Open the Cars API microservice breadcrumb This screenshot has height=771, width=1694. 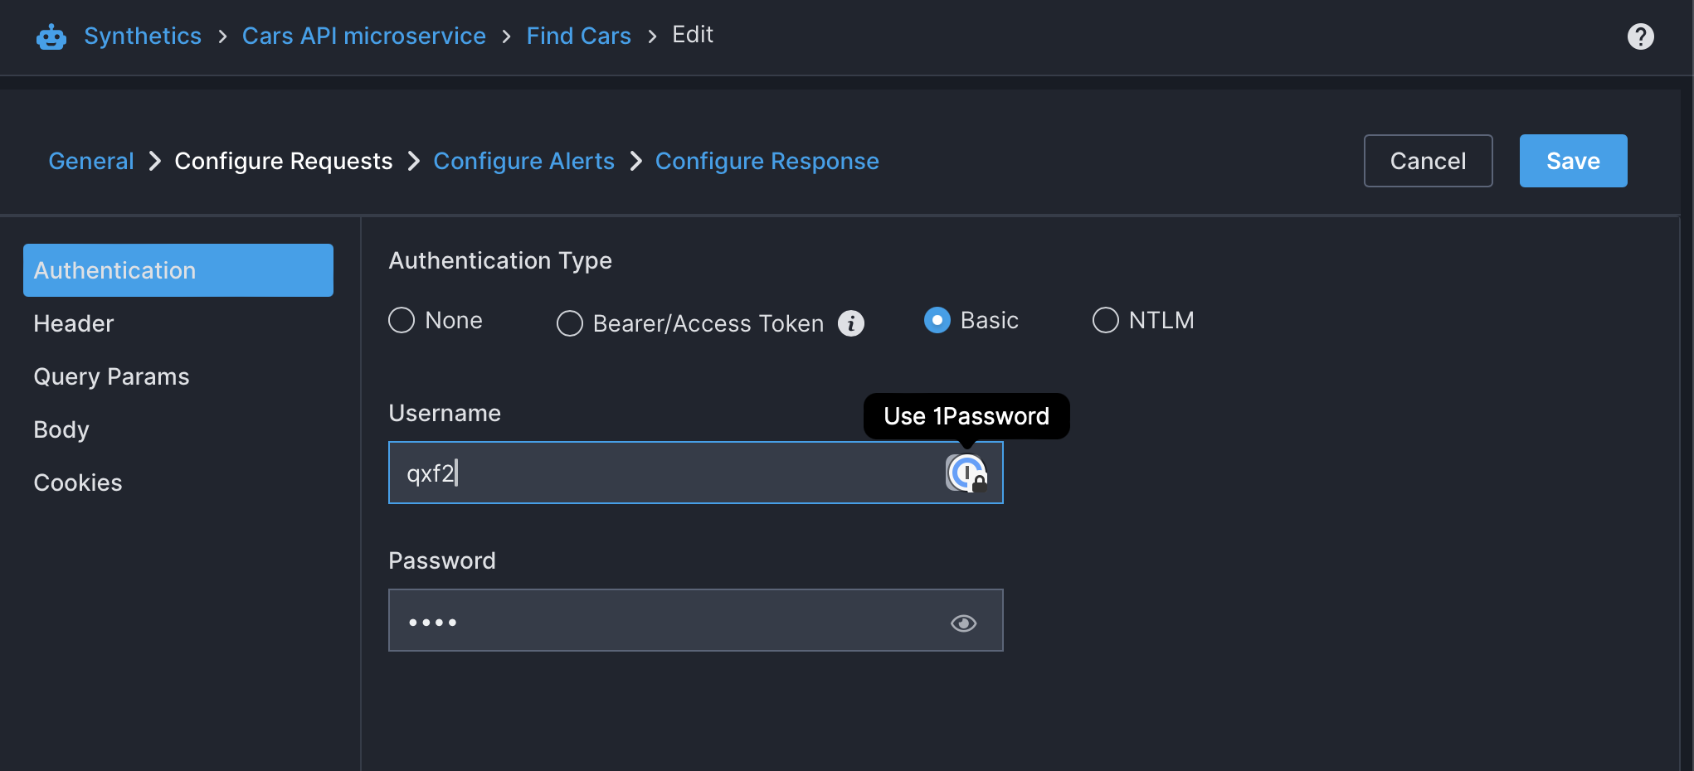pyautogui.click(x=363, y=36)
